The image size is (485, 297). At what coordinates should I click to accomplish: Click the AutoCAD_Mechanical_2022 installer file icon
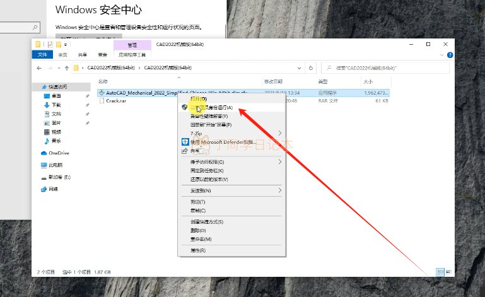coord(102,93)
